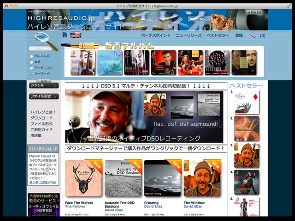This screenshot has height=221, width=295.
Task: Expand the ファイル形式 dropdown
Action: click(x=44, y=96)
